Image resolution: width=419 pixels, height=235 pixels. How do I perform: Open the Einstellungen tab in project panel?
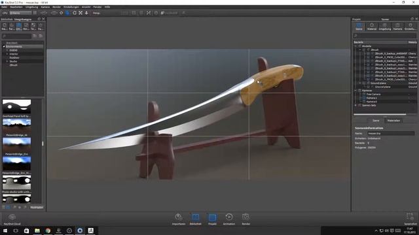(x=410, y=26)
